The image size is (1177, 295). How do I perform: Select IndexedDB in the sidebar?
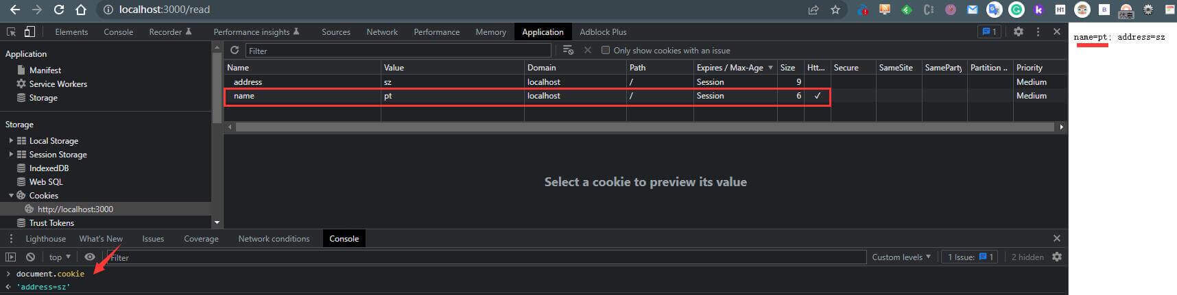pyautogui.click(x=49, y=168)
